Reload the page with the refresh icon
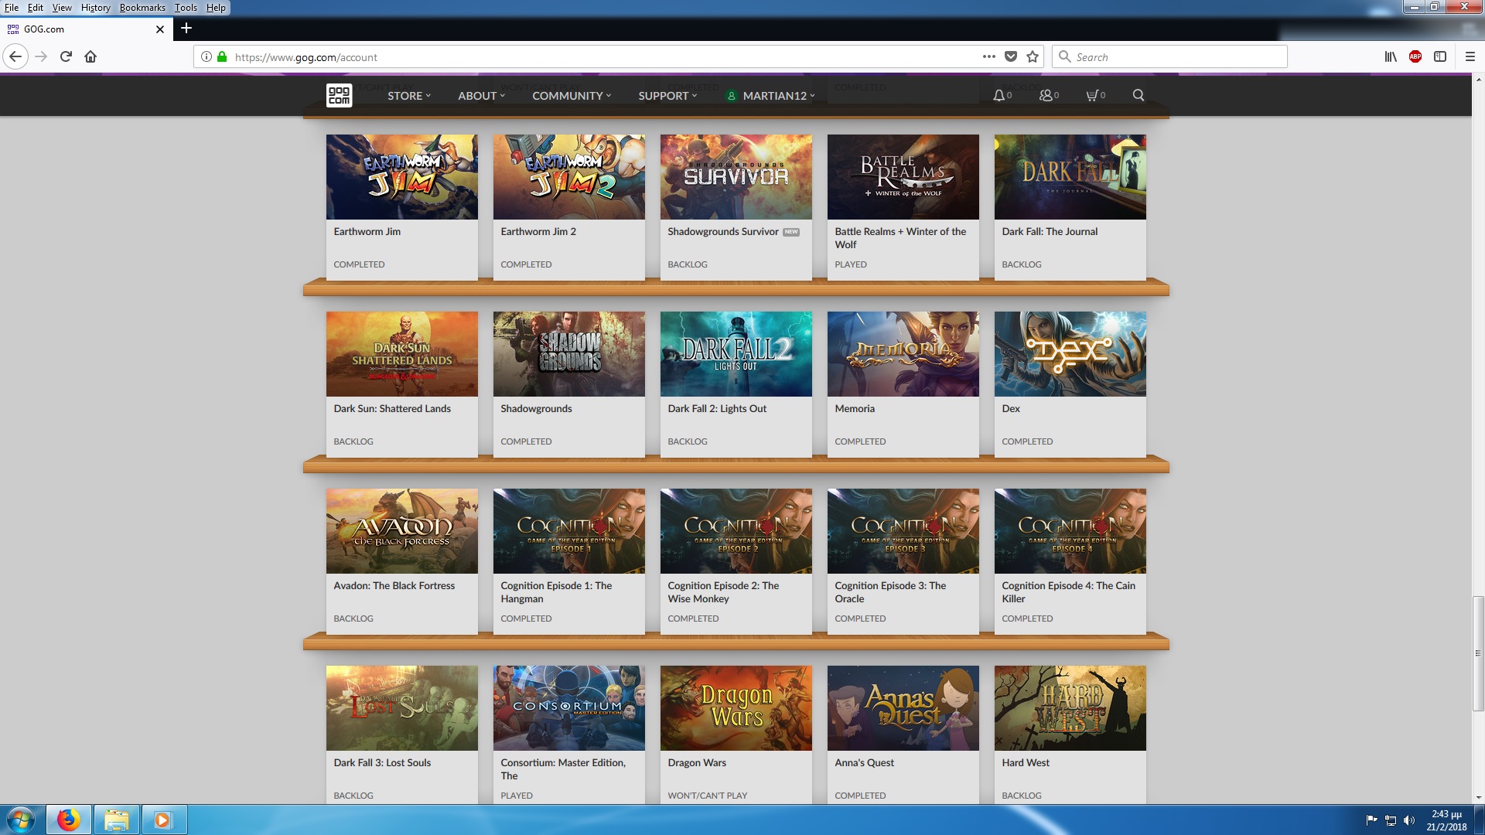The width and height of the screenshot is (1485, 835). [x=67, y=56]
